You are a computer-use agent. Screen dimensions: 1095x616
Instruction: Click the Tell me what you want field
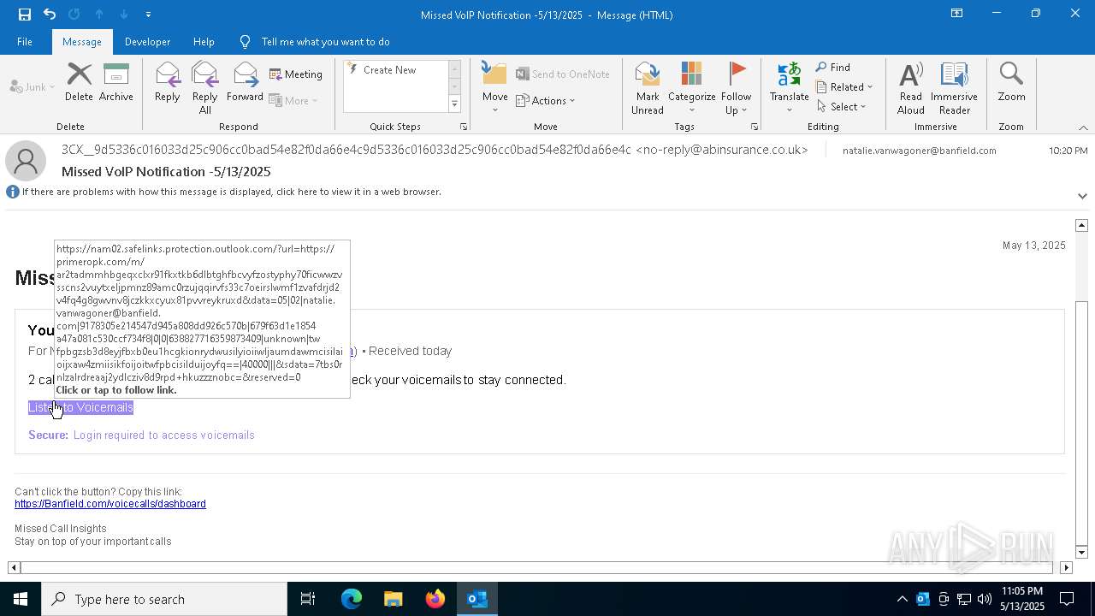pos(325,41)
